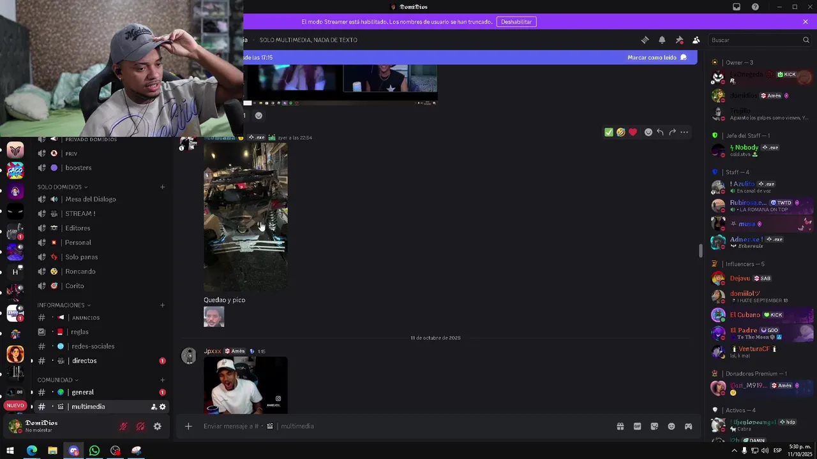
Task: Open more message options (three dots)
Action: (x=684, y=132)
